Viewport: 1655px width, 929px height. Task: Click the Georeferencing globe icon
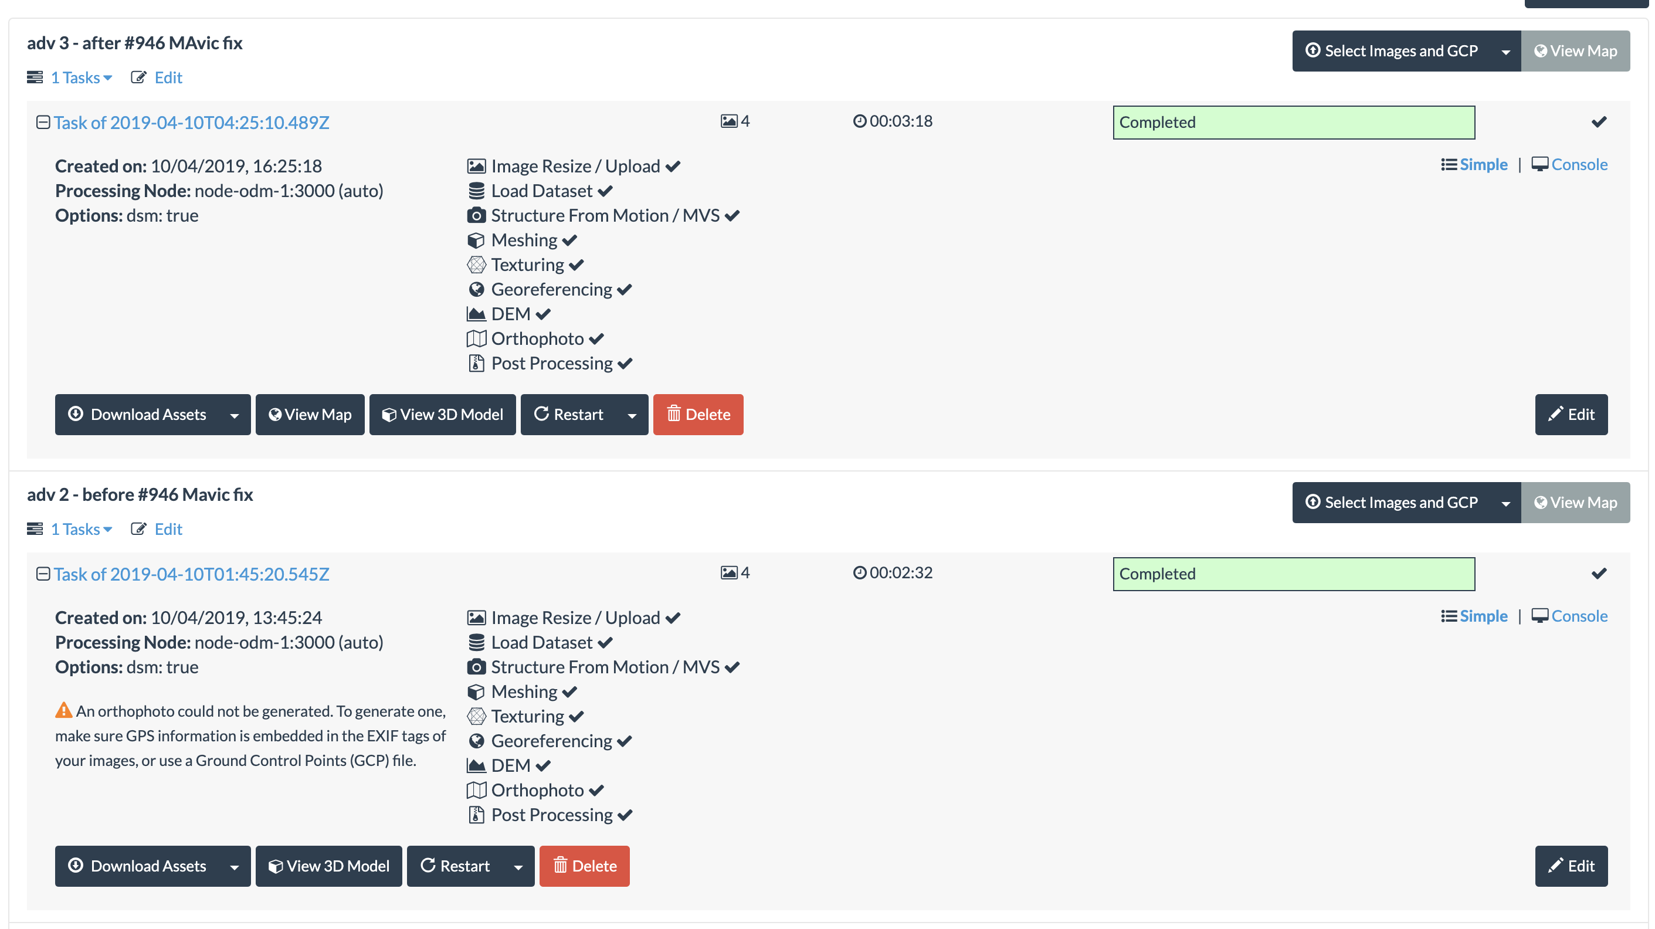(476, 289)
